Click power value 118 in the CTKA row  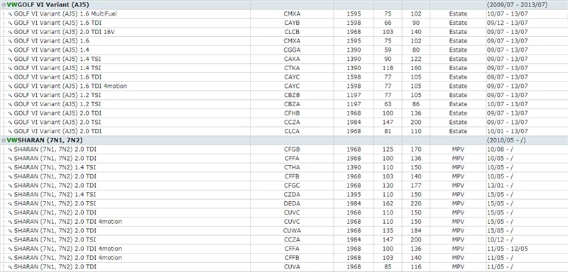click(388, 68)
